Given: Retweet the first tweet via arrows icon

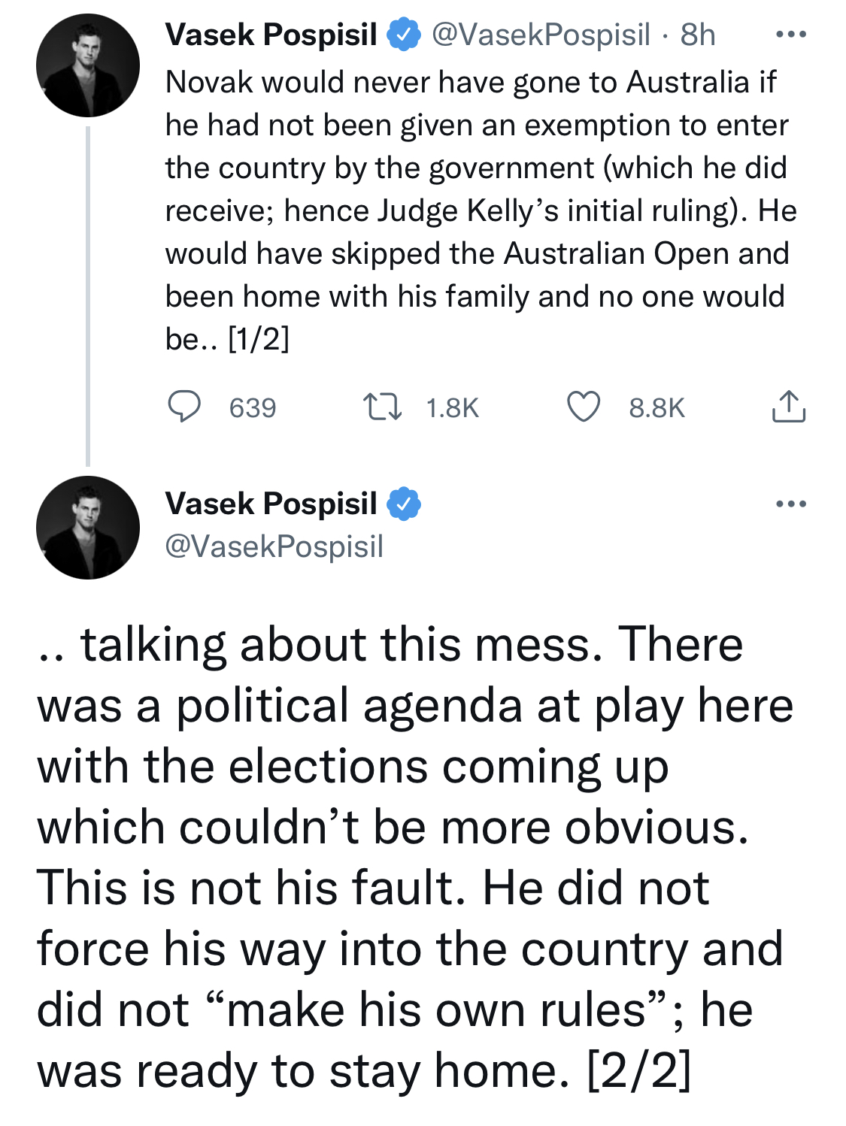Looking at the screenshot, I should [x=383, y=407].
